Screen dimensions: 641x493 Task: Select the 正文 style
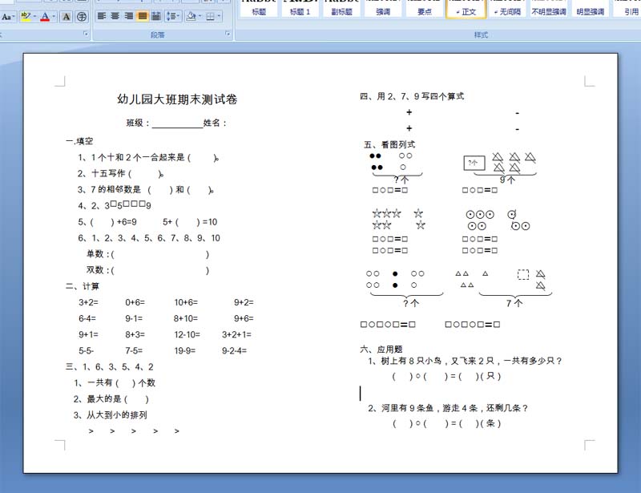coord(466,9)
